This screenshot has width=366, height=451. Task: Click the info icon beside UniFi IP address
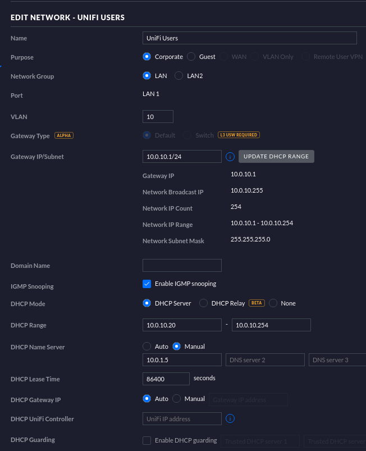click(x=230, y=418)
